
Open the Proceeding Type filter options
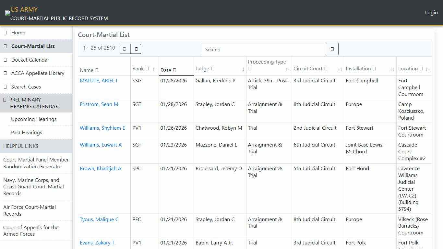pos(287,69)
